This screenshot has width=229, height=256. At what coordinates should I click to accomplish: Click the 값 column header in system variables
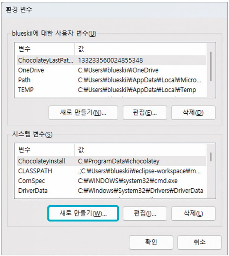140,150
